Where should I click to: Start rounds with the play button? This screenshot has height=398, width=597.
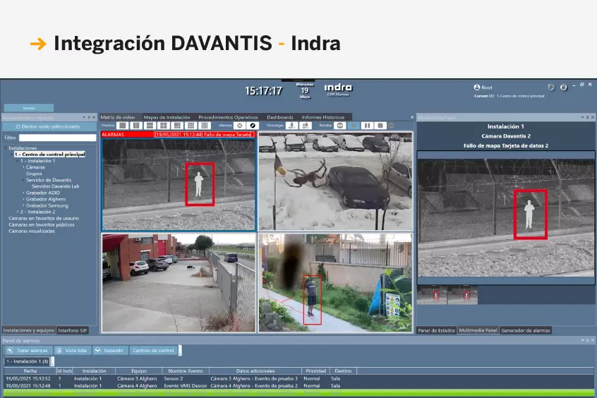coord(354,126)
